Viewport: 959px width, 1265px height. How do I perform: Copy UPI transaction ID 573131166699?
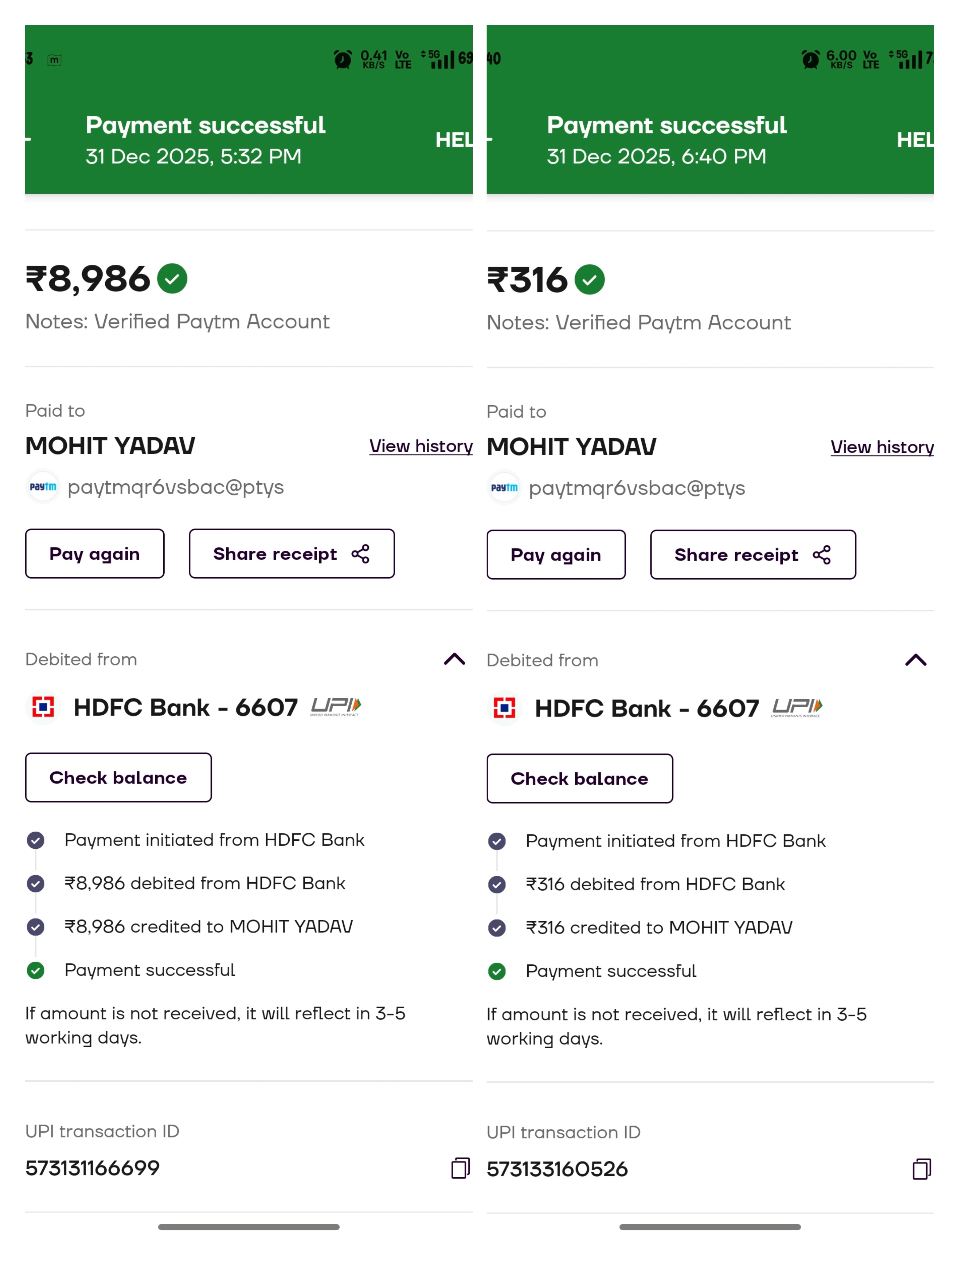pyautogui.click(x=460, y=1168)
